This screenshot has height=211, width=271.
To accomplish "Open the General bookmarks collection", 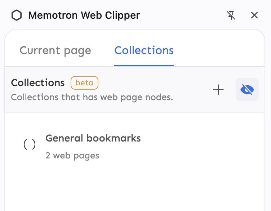I will [93, 138].
